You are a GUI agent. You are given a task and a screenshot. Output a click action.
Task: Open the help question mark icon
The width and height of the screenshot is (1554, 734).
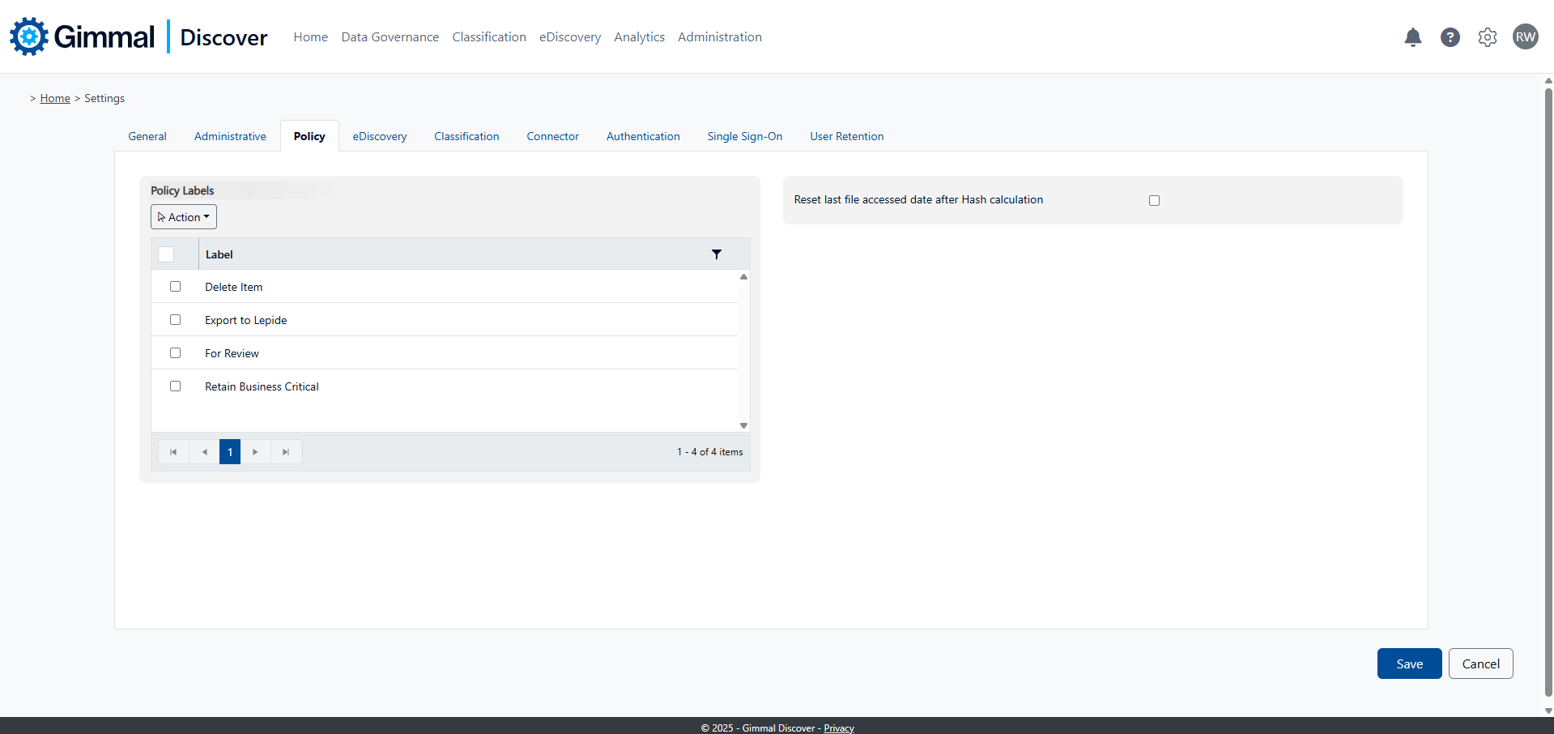coord(1450,37)
